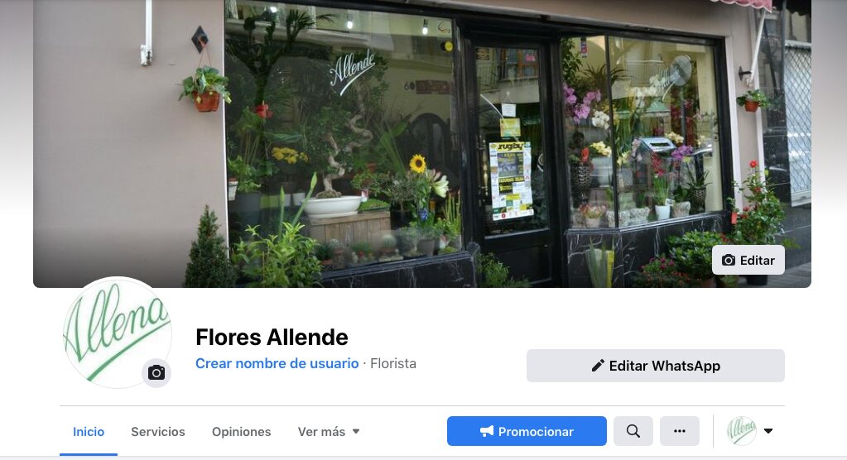Open the search magnifier icon

coord(633,431)
